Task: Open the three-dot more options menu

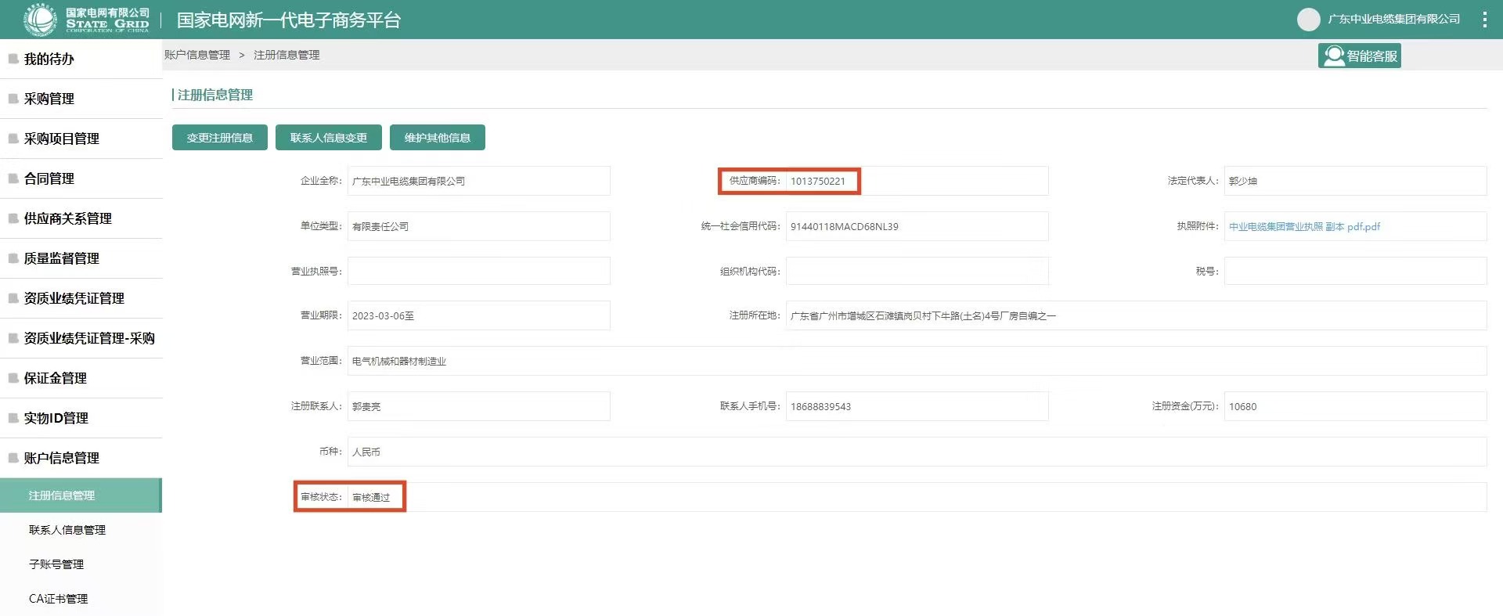Action: [1484, 20]
